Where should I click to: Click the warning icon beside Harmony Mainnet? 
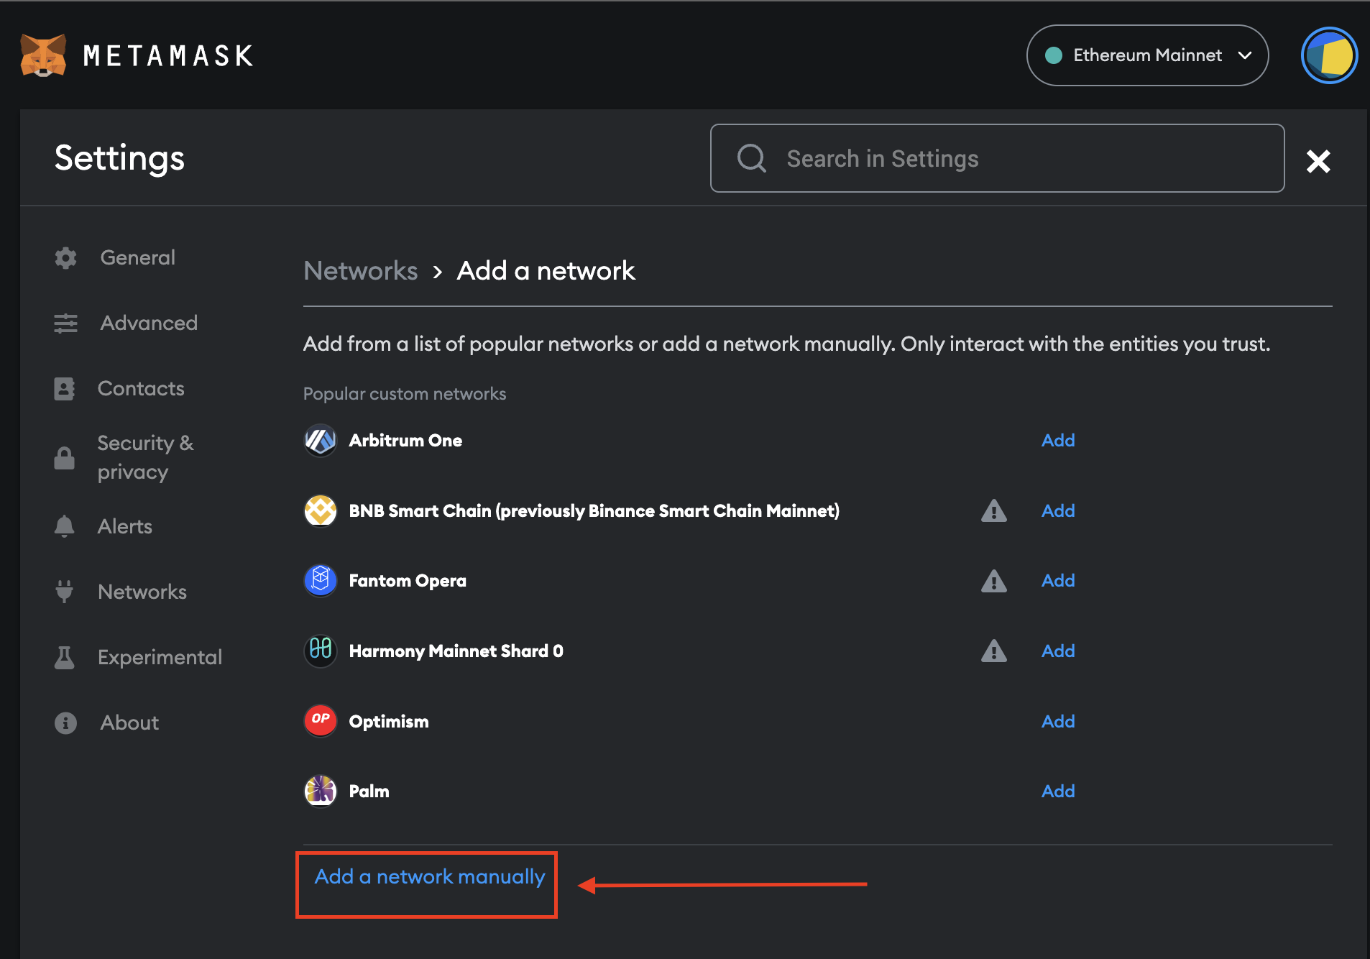993,651
